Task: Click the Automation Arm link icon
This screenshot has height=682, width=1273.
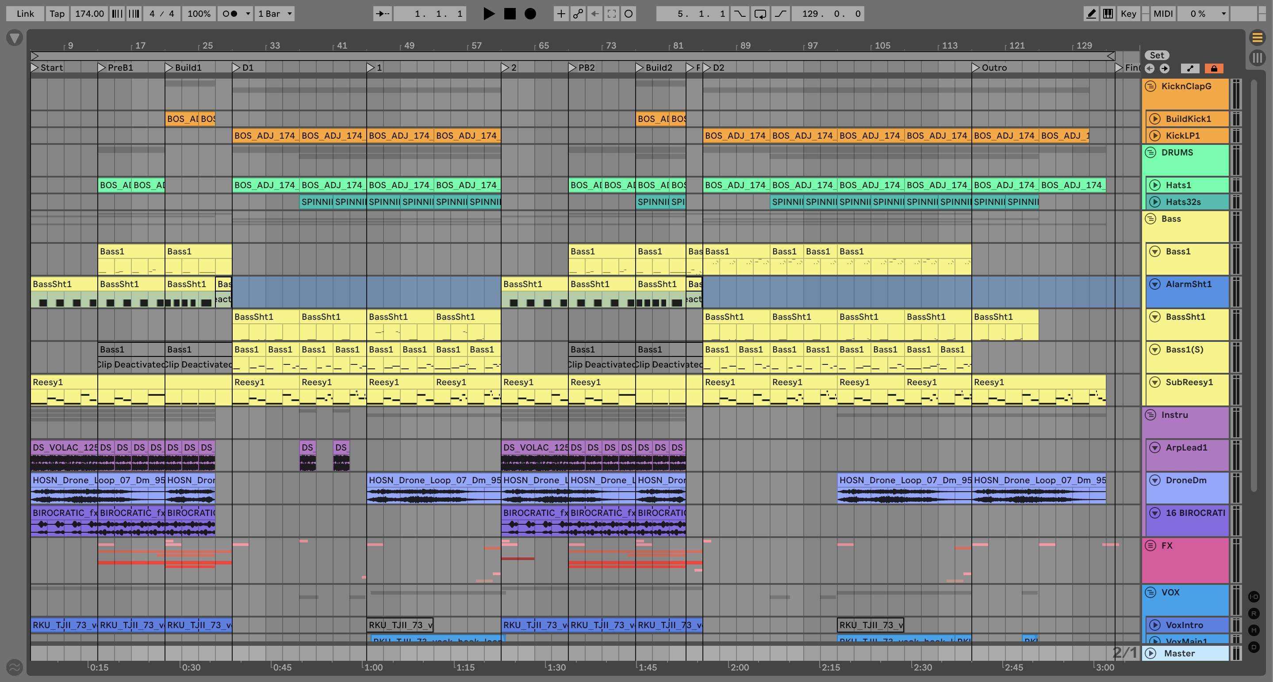Action: (x=578, y=14)
